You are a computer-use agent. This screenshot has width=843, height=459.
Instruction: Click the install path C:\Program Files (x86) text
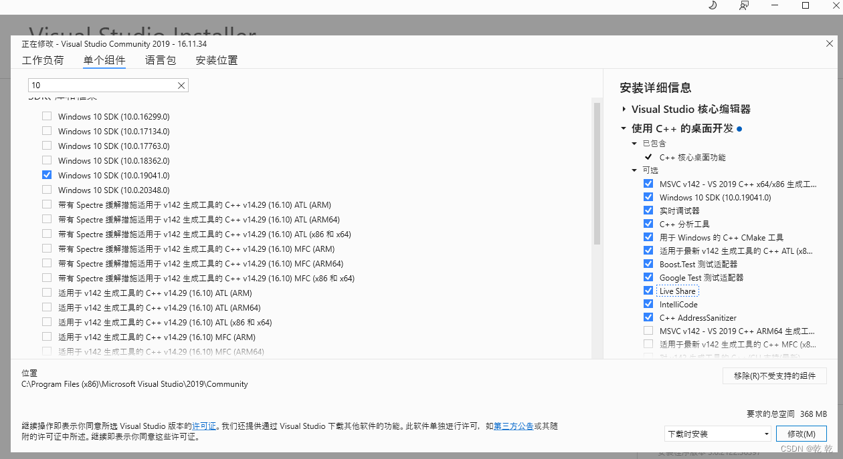click(x=134, y=384)
